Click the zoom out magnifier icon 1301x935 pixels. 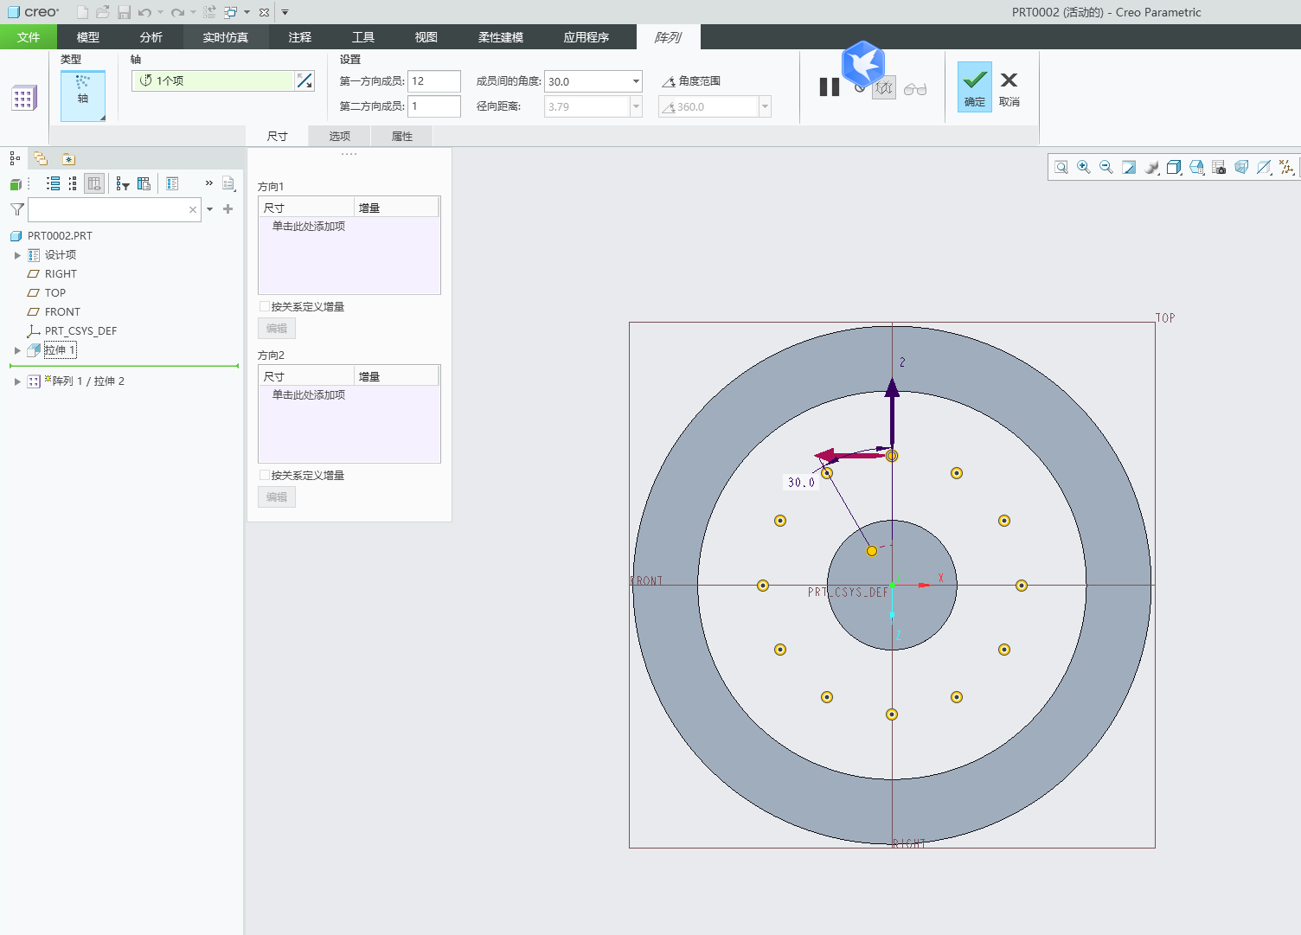pyautogui.click(x=1106, y=168)
